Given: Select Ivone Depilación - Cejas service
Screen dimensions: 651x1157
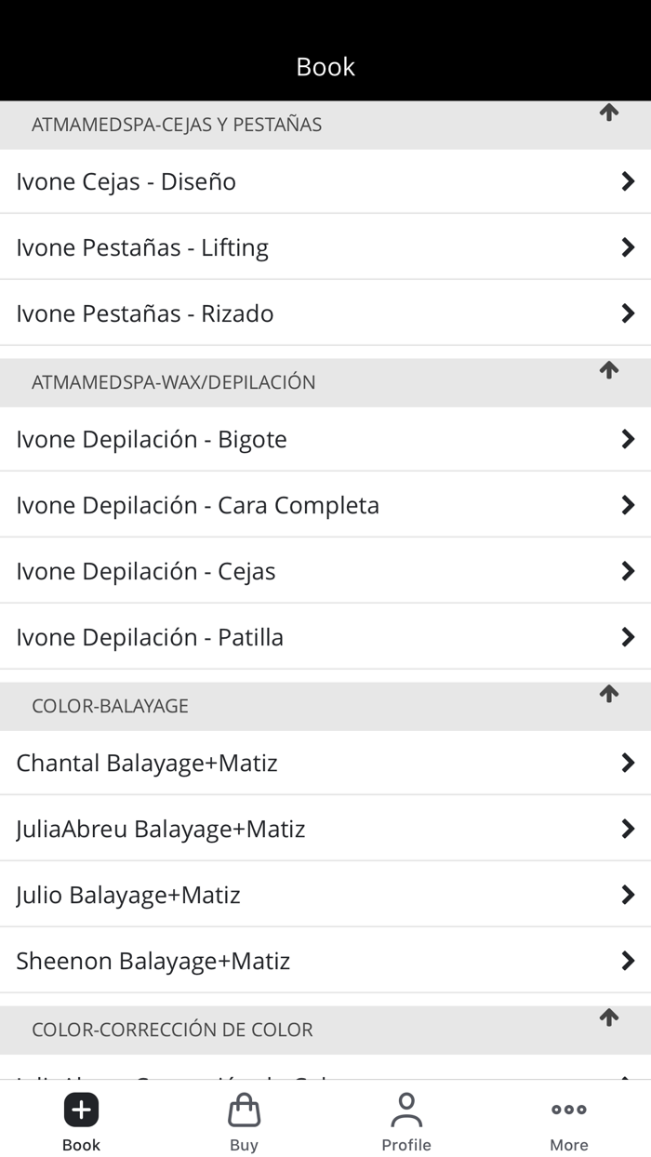Looking at the screenshot, I should pyautogui.click(x=146, y=571).
